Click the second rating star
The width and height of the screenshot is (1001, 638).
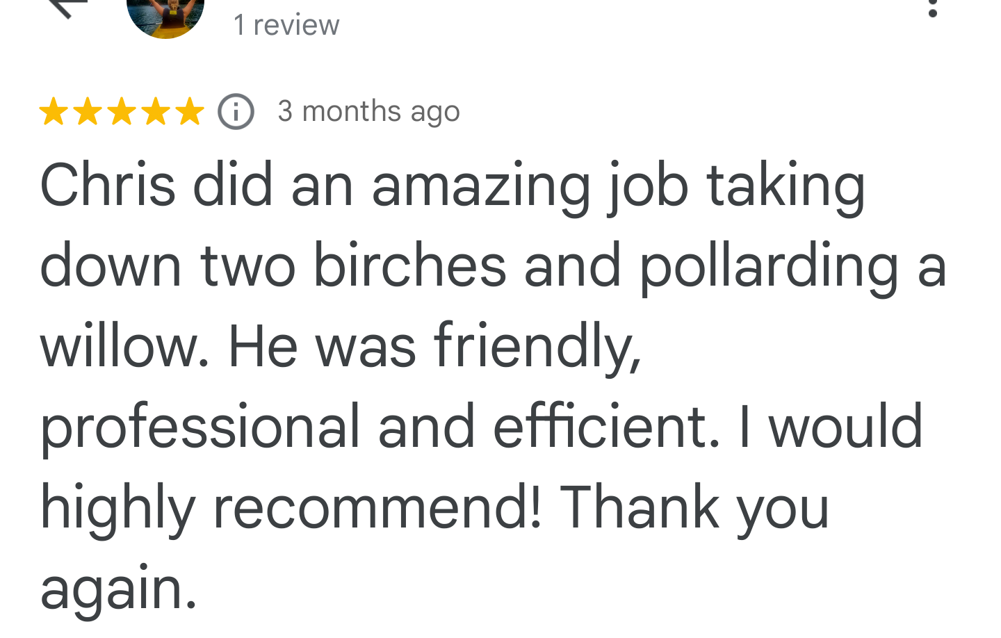[88, 112]
